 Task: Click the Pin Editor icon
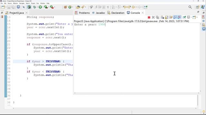(x=145, y=7)
